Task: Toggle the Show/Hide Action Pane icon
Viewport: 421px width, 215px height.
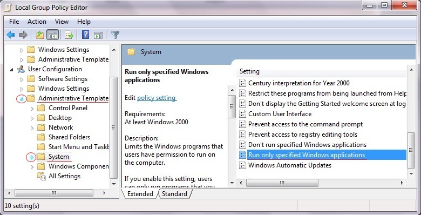Action: tap(98, 35)
